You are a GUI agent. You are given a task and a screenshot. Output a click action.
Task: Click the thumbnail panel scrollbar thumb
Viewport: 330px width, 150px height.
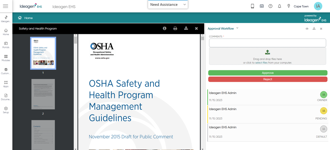76,40
